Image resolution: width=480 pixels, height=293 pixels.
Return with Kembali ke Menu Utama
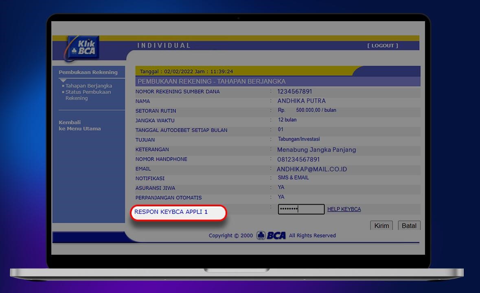click(x=79, y=125)
